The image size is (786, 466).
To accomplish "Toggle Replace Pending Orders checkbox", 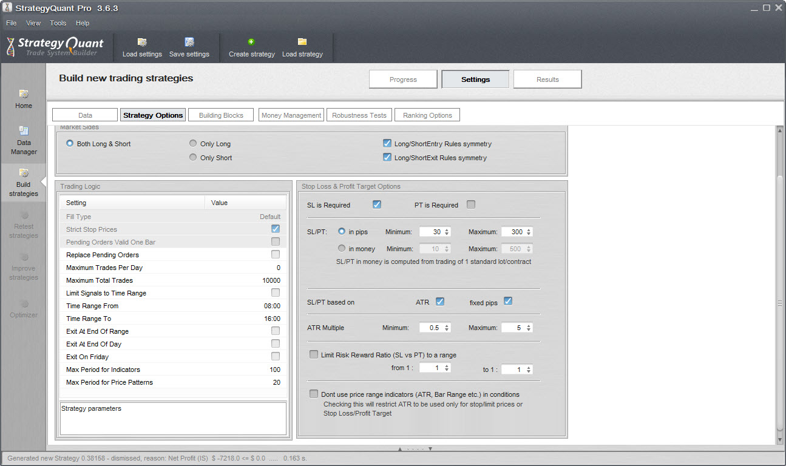I will coord(276,254).
